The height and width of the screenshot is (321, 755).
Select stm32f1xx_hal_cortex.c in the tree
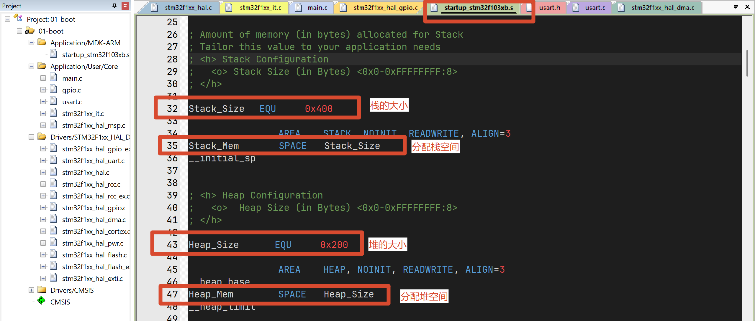coord(96,231)
